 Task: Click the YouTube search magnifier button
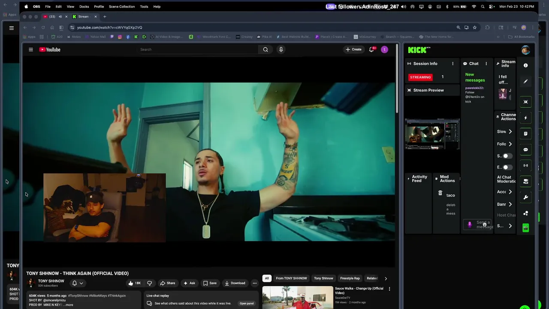point(265,49)
